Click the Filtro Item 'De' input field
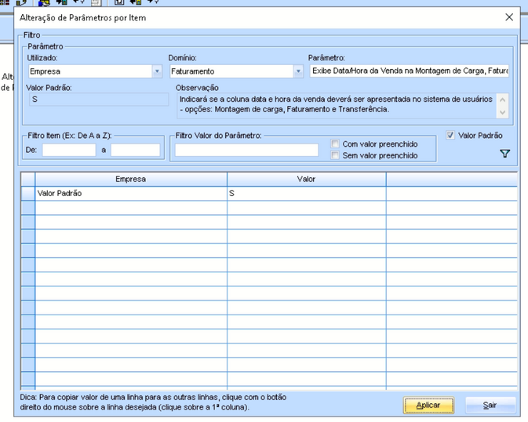Viewport: 528px width, 422px height. (x=69, y=150)
